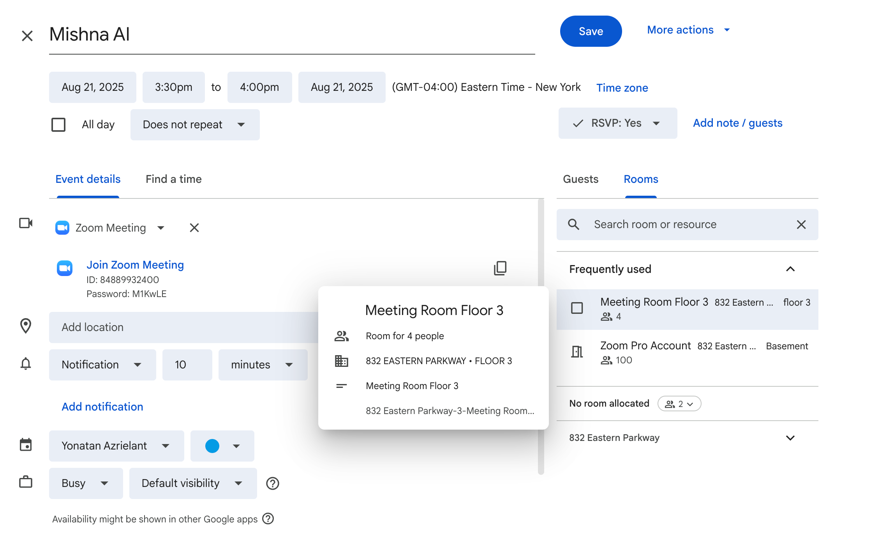Check the Meeting Room Floor 3 checkbox
This screenshot has width=871, height=538.
coord(577,308)
